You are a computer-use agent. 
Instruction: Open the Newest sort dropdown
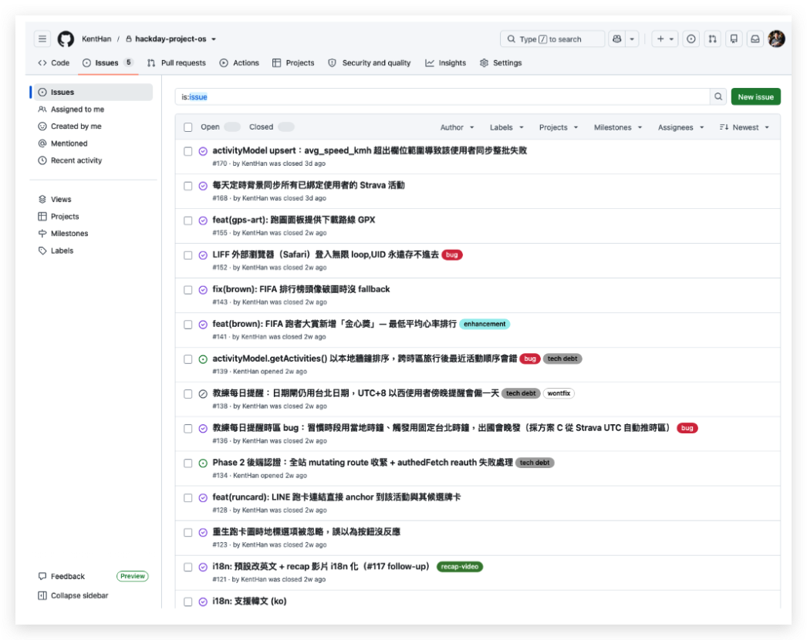745,127
